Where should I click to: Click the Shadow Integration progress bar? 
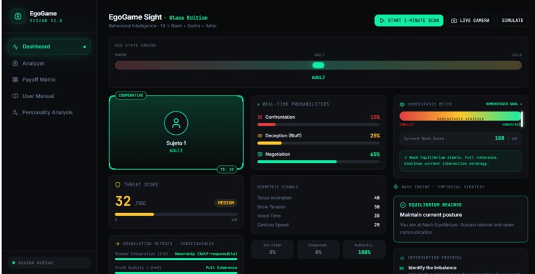point(176,259)
